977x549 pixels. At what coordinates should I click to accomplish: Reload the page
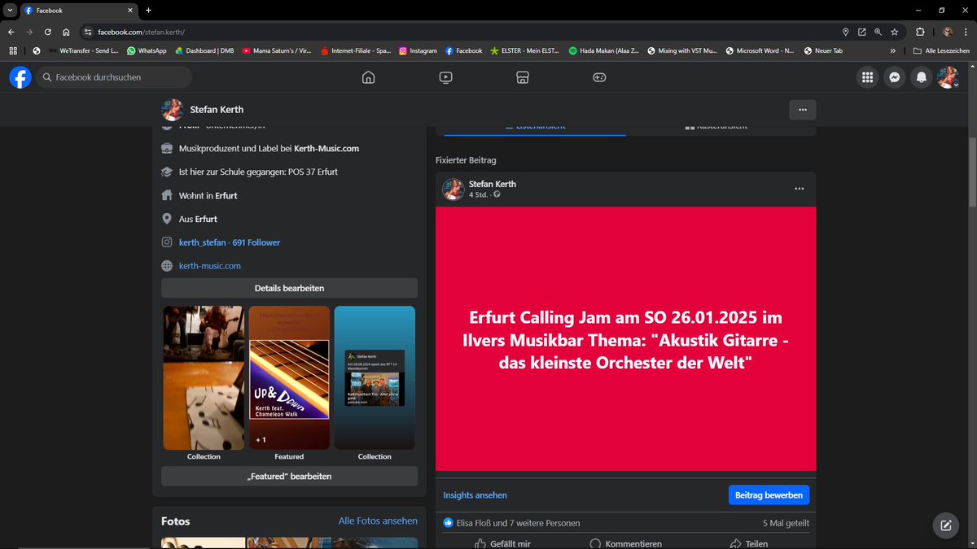tap(48, 32)
